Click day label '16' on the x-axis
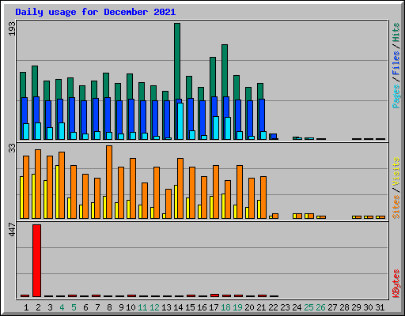 202,307
